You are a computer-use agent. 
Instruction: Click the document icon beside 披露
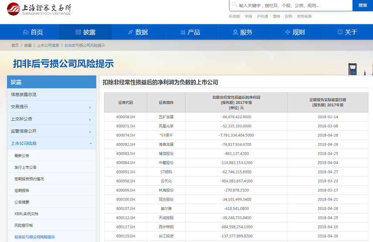coord(78,32)
